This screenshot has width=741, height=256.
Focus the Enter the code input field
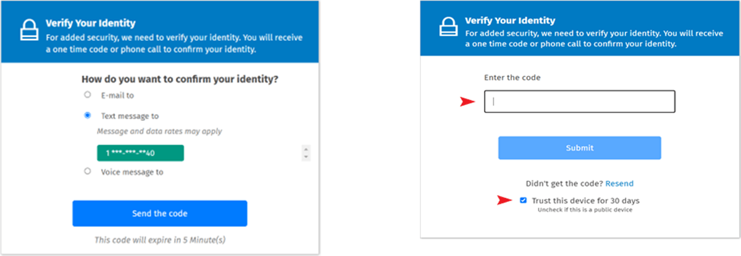point(579,102)
